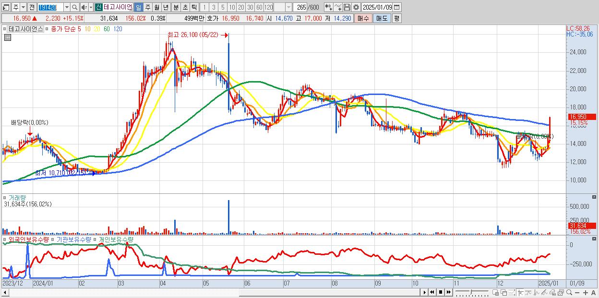This screenshot has height=298, width=599.
Task: Click the stock code input field 191420
Action: coord(50,7)
